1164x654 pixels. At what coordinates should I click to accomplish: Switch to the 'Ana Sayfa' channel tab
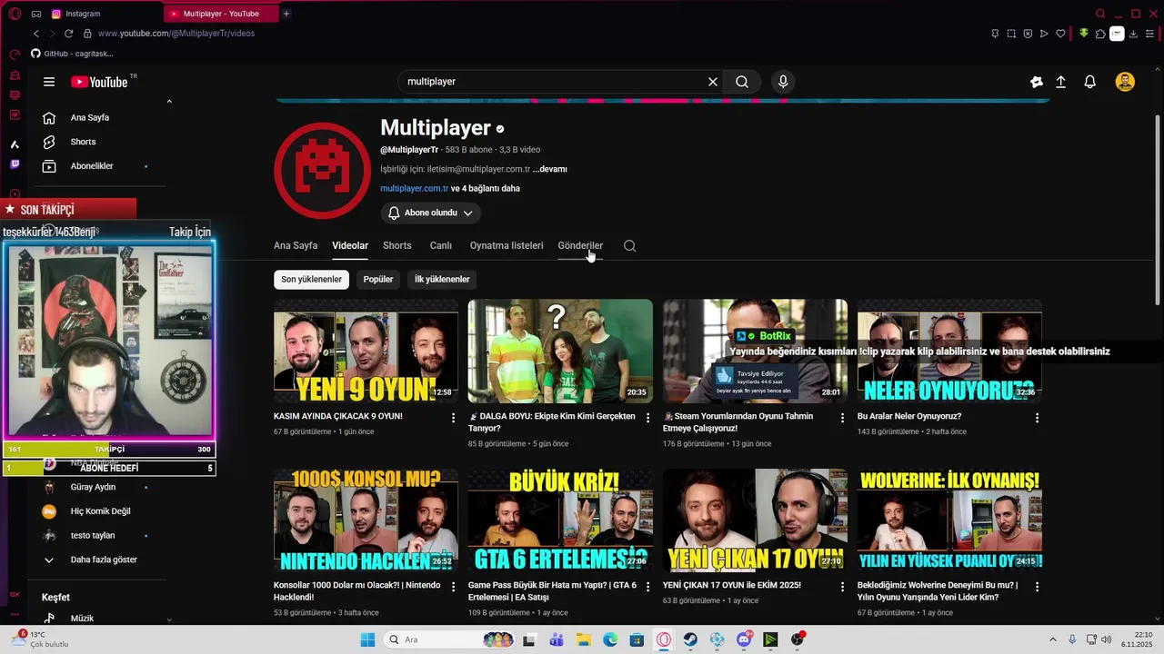coord(296,246)
